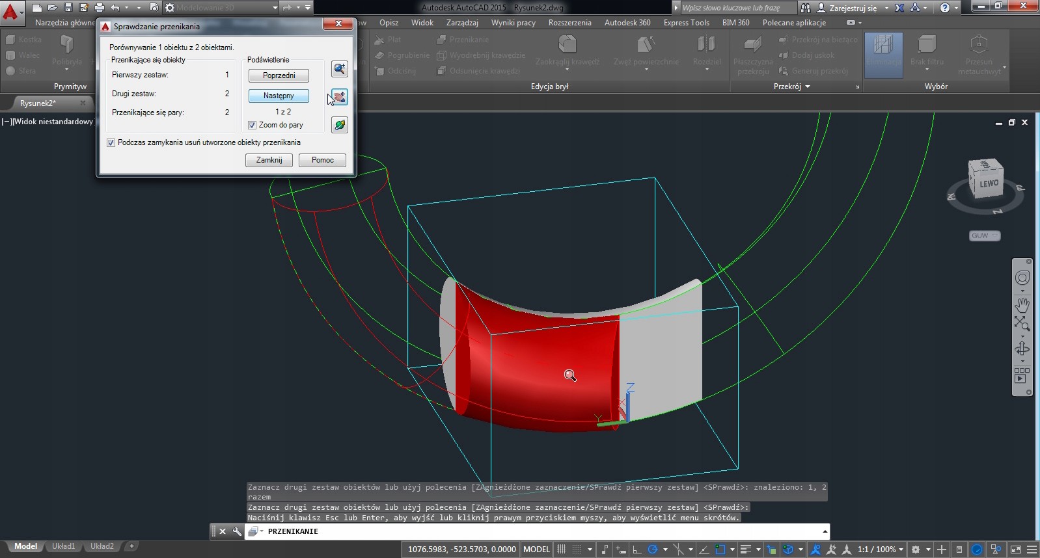Click the Zamknij button

click(269, 160)
